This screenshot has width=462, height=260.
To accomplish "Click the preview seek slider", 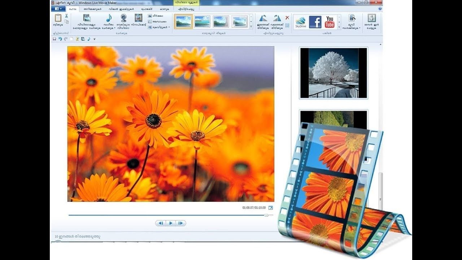I will [266, 214].
